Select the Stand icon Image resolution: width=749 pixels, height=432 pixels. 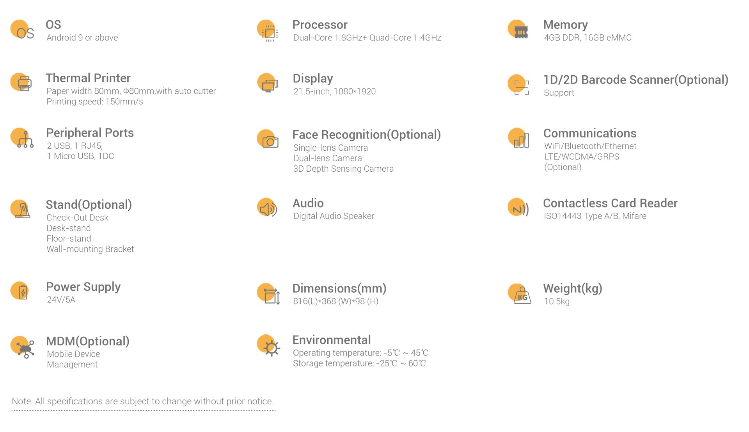(x=20, y=209)
